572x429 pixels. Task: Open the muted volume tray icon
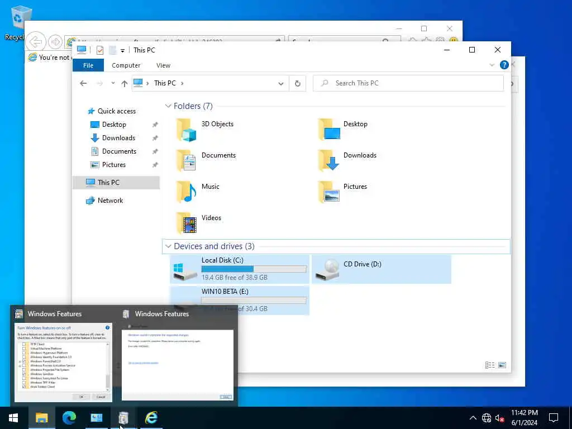[499, 418]
